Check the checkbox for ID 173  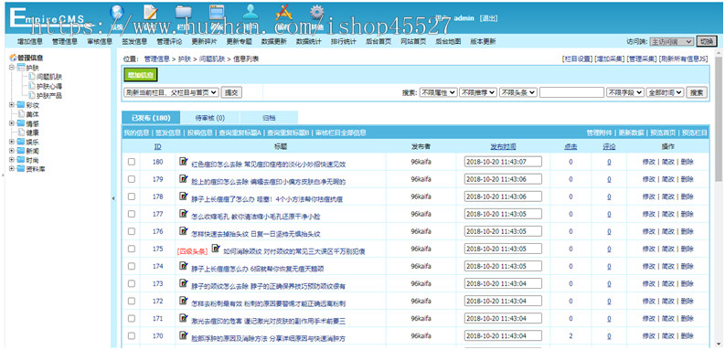pyautogui.click(x=132, y=283)
